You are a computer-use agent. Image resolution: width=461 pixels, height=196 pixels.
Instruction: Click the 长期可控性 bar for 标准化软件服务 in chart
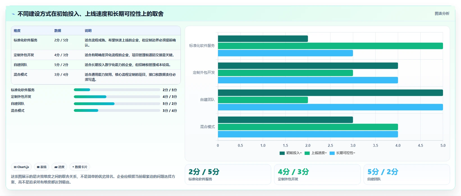click(285, 53)
